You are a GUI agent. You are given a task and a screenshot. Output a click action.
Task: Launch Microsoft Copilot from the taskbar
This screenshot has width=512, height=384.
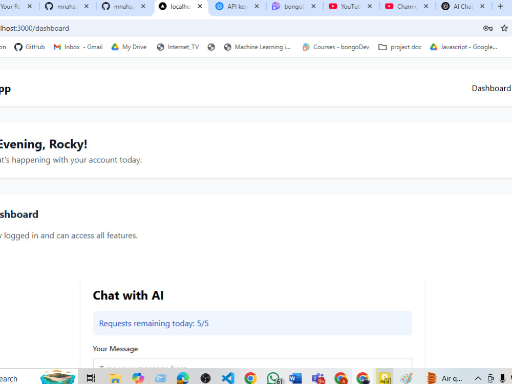[x=138, y=378]
